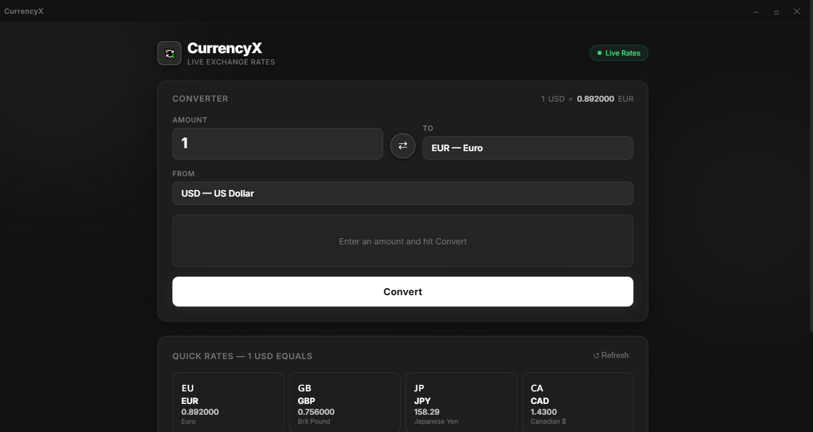Maximize the CurrencyX window

click(776, 12)
